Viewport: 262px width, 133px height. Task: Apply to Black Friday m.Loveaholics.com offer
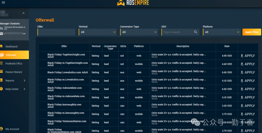click(x=248, y=81)
